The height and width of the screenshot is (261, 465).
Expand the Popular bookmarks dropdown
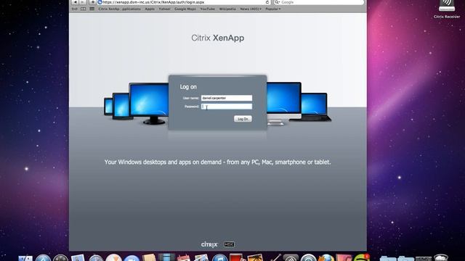[x=273, y=9]
